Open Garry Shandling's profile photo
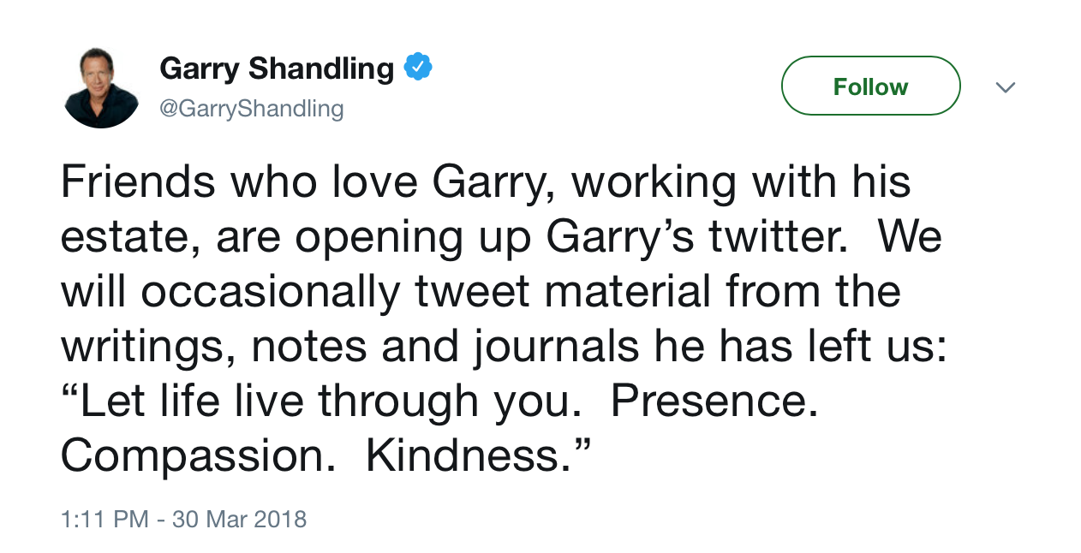 pyautogui.click(x=101, y=89)
